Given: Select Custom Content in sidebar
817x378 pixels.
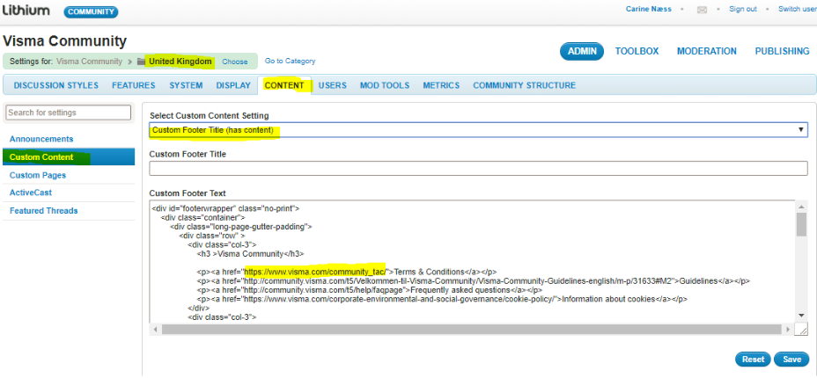Looking at the screenshot, I should [x=69, y=157].
